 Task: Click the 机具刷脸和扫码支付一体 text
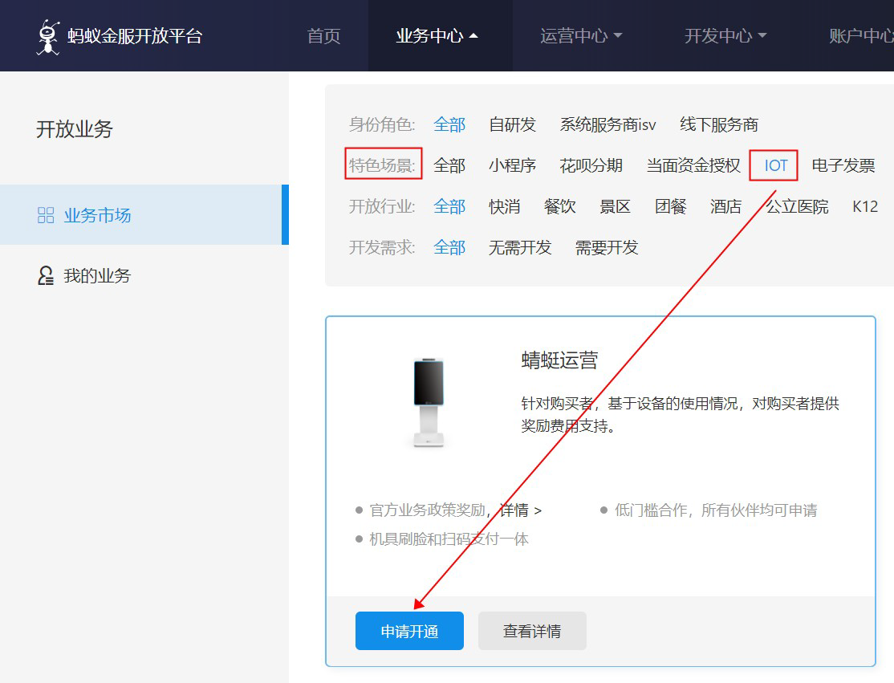coord(449,539)
